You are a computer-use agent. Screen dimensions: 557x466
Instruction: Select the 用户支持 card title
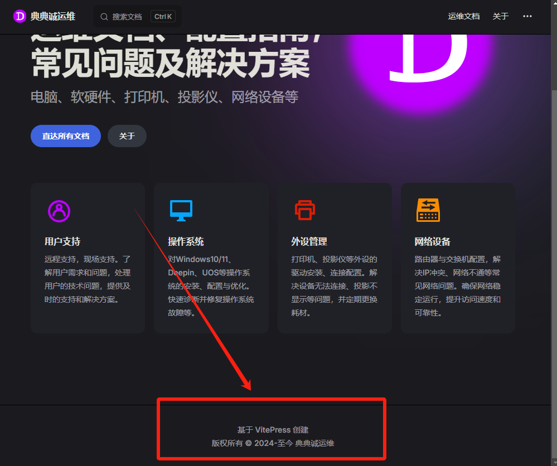(x=62, y=241)
